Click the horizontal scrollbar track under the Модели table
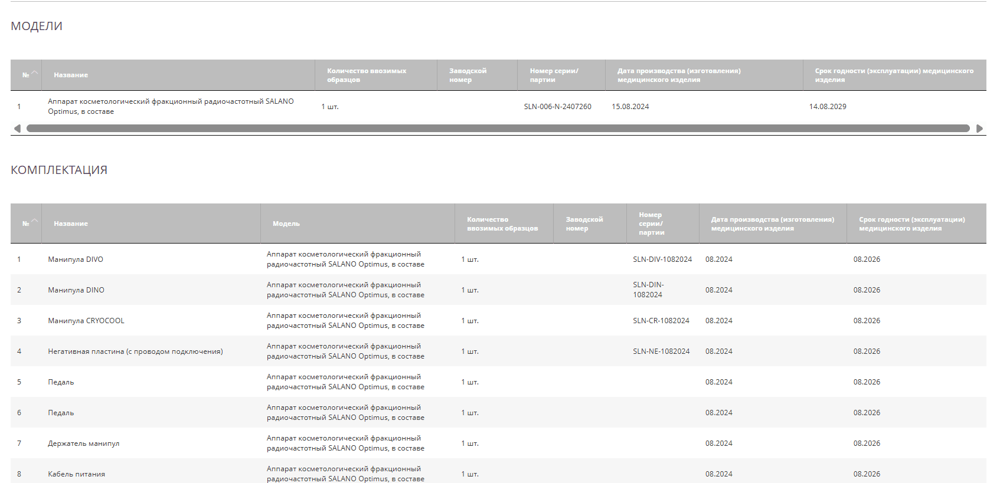The height and width of the screenshot is (483, 1000). pyautogui.click(x=498, y=129)
